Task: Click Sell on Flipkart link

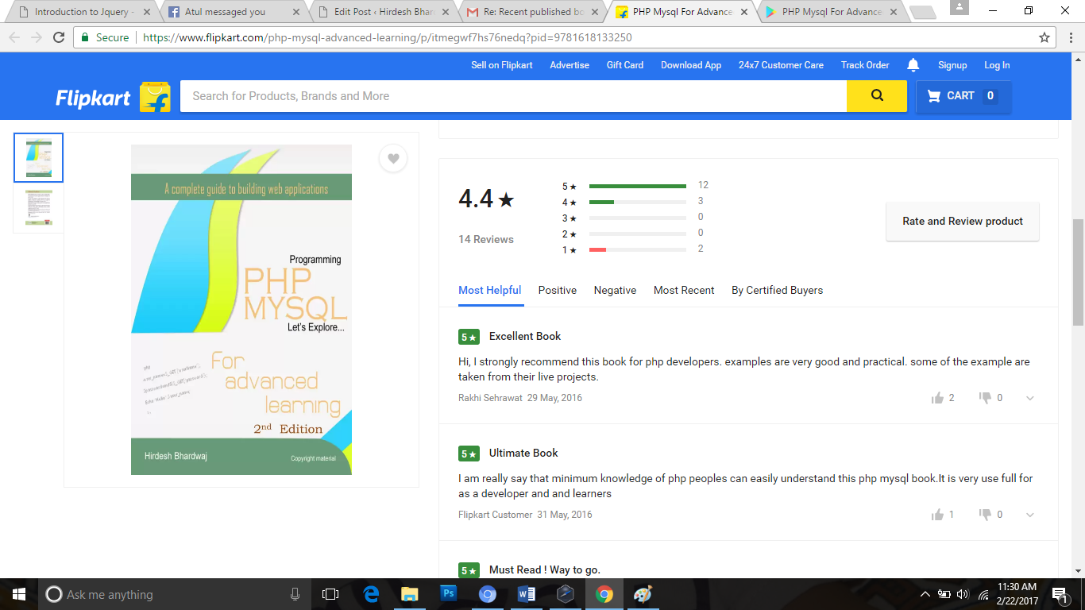Action: [502, 65]
